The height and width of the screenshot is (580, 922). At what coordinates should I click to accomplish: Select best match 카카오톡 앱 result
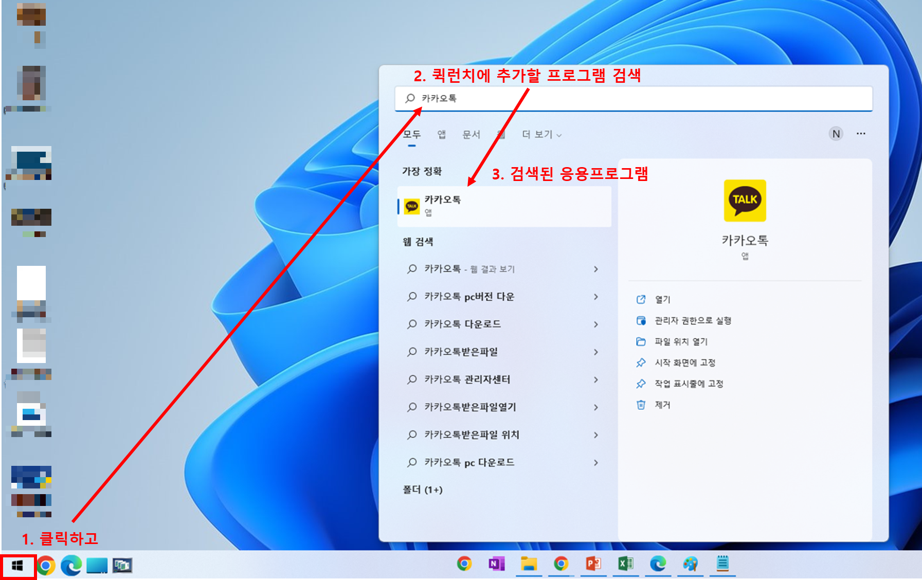(504, 206)
